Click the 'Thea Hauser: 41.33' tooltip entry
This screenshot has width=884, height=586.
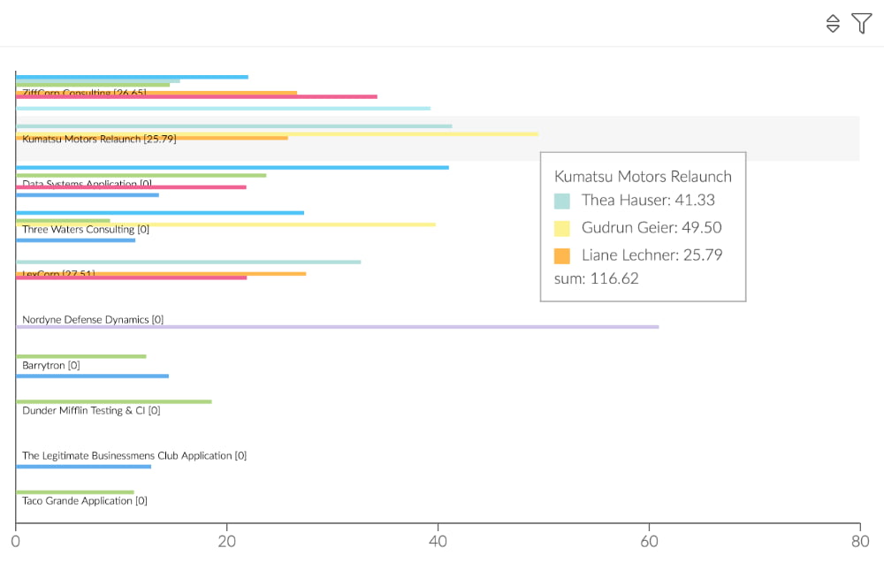(648, 200)
